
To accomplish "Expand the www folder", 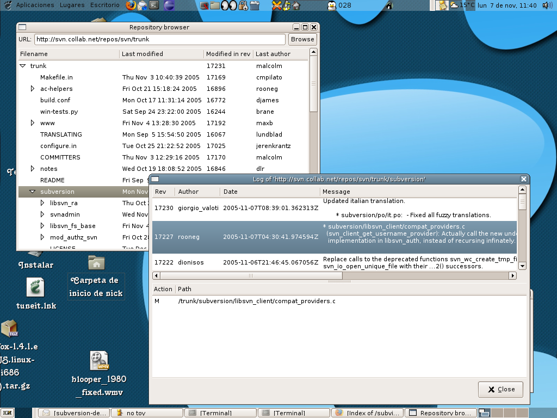I will pos(33,123).
